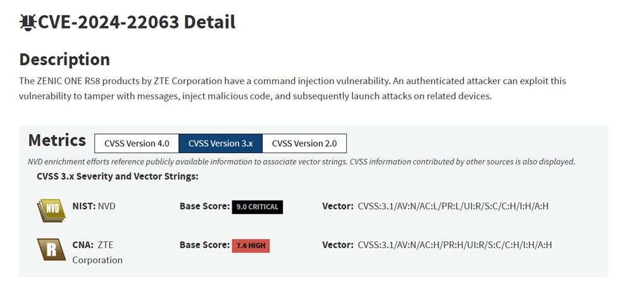Click the bug icon beside the CVE title
617x284 pixels.
coord(28,22)
